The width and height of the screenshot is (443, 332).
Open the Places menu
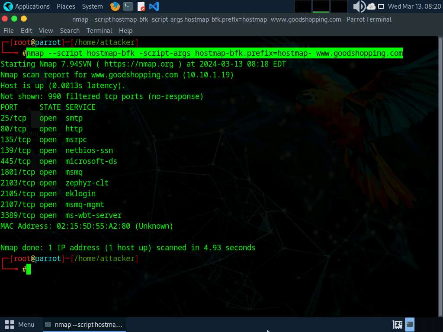coord(65,6)
